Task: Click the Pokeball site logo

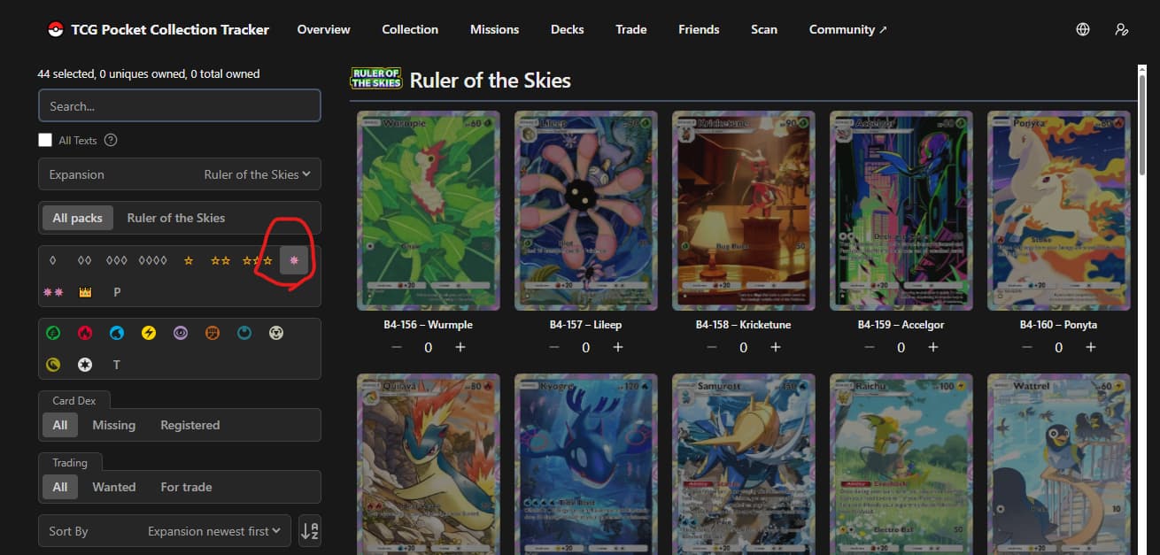Action: pos(56,29)
